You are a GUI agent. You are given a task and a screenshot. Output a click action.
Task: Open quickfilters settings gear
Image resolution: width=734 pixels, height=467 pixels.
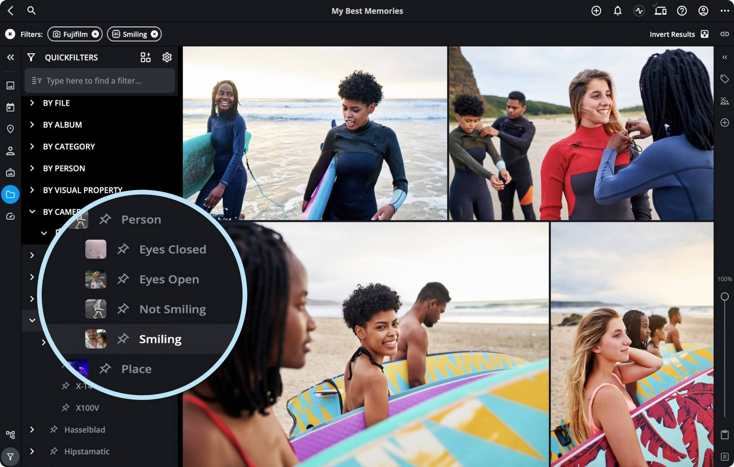167,57
